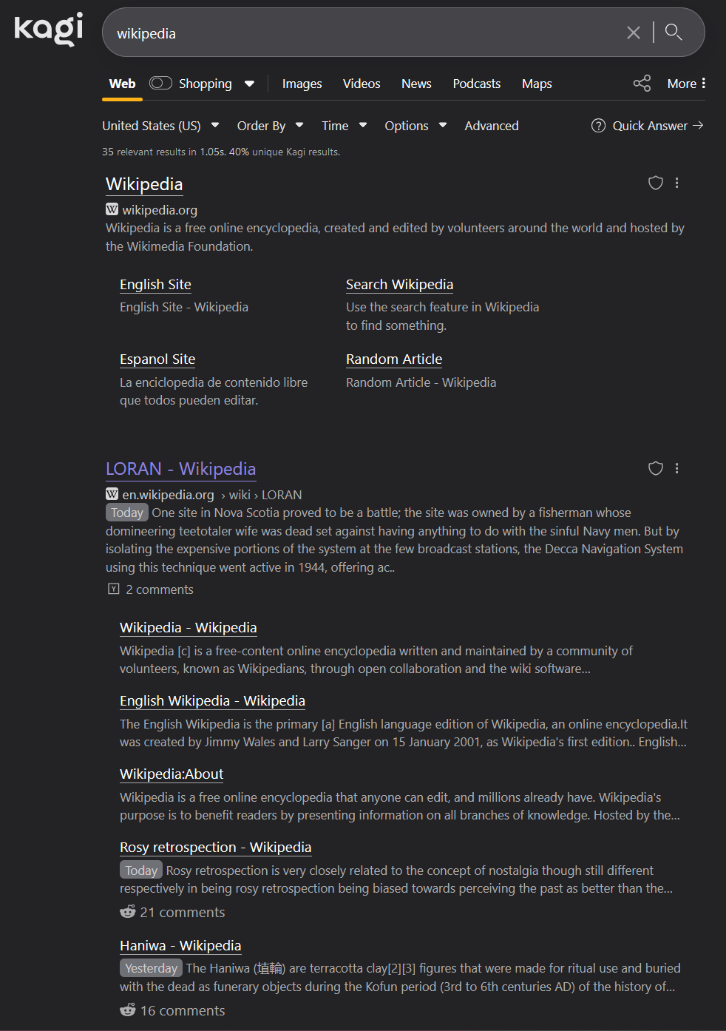The image size is (726, 1031).
Task: Open United States (US) region dropdown
Action: (160, 126)
